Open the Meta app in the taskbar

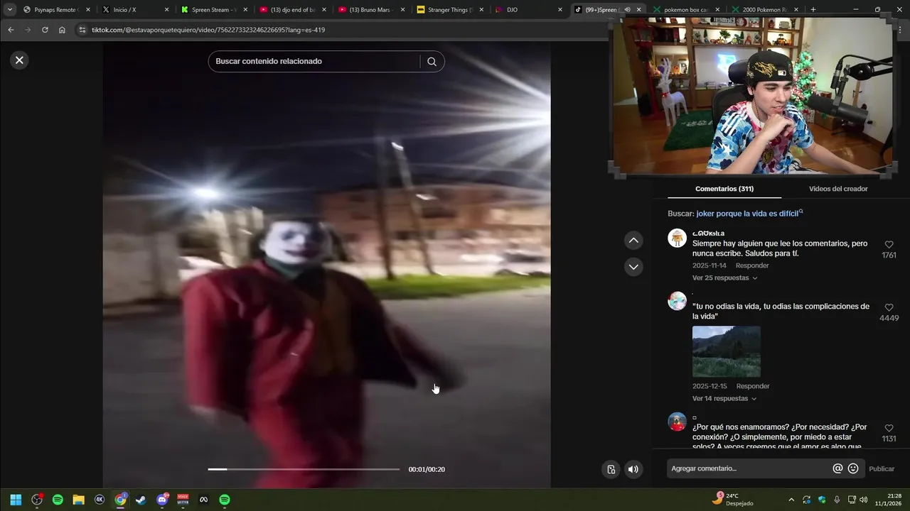(203, 500)
